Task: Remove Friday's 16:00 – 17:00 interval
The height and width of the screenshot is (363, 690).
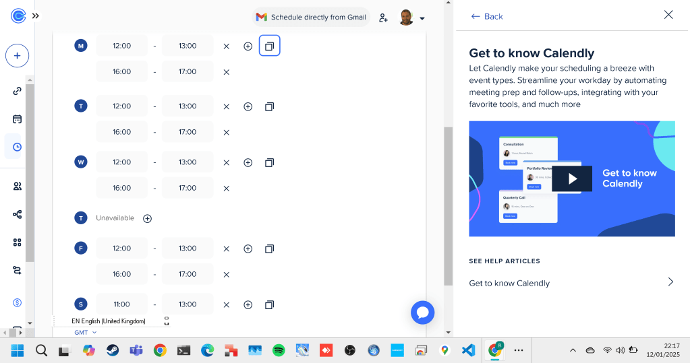Action: coord(226,275)
